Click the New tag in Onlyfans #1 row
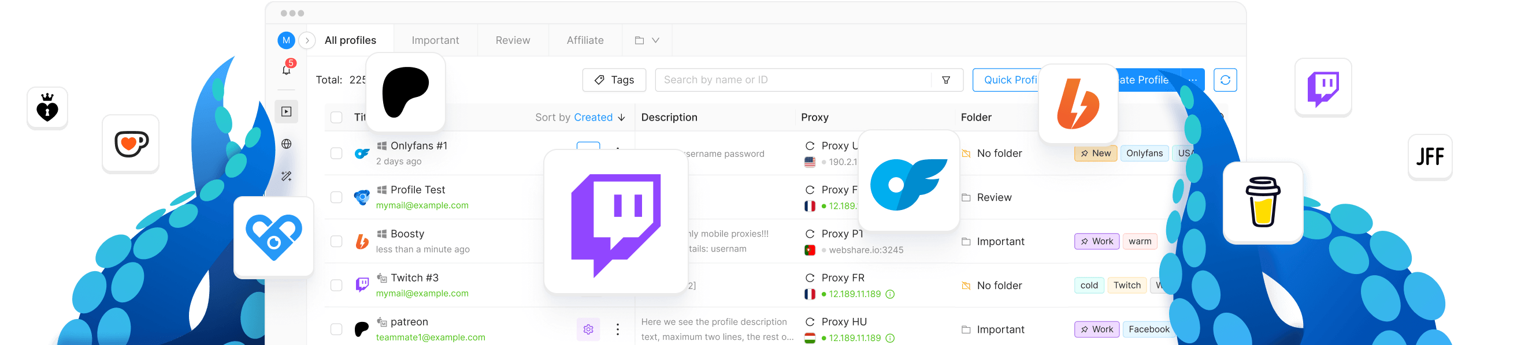The image size is (1521, 345). click(x=1095, y=153)
